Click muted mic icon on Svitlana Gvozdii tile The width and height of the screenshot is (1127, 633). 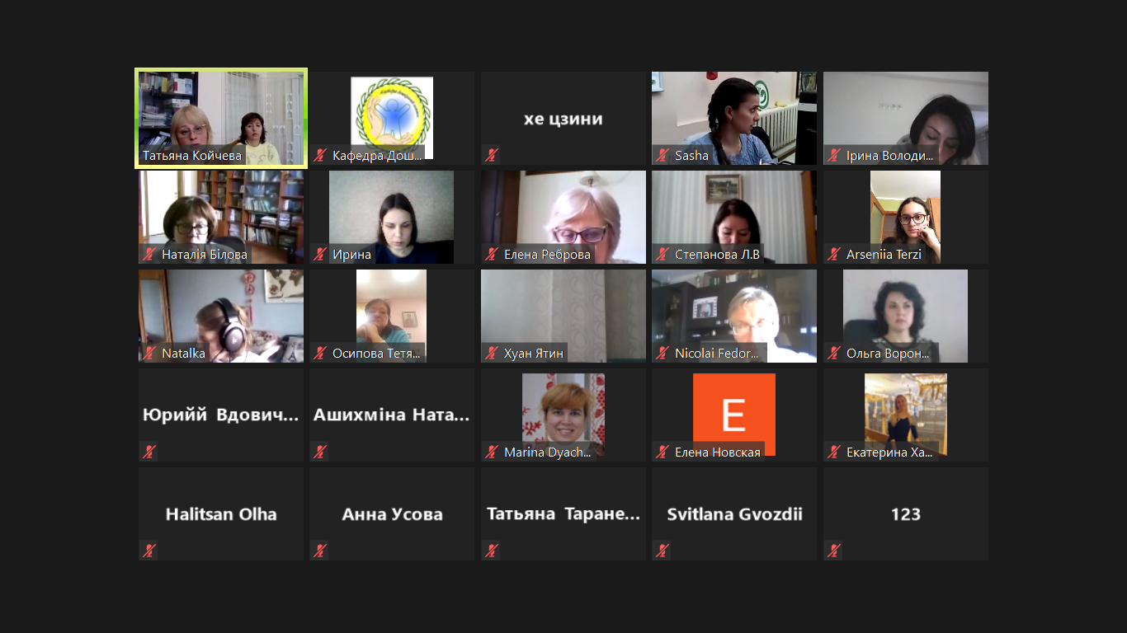[x=663, y=551]
